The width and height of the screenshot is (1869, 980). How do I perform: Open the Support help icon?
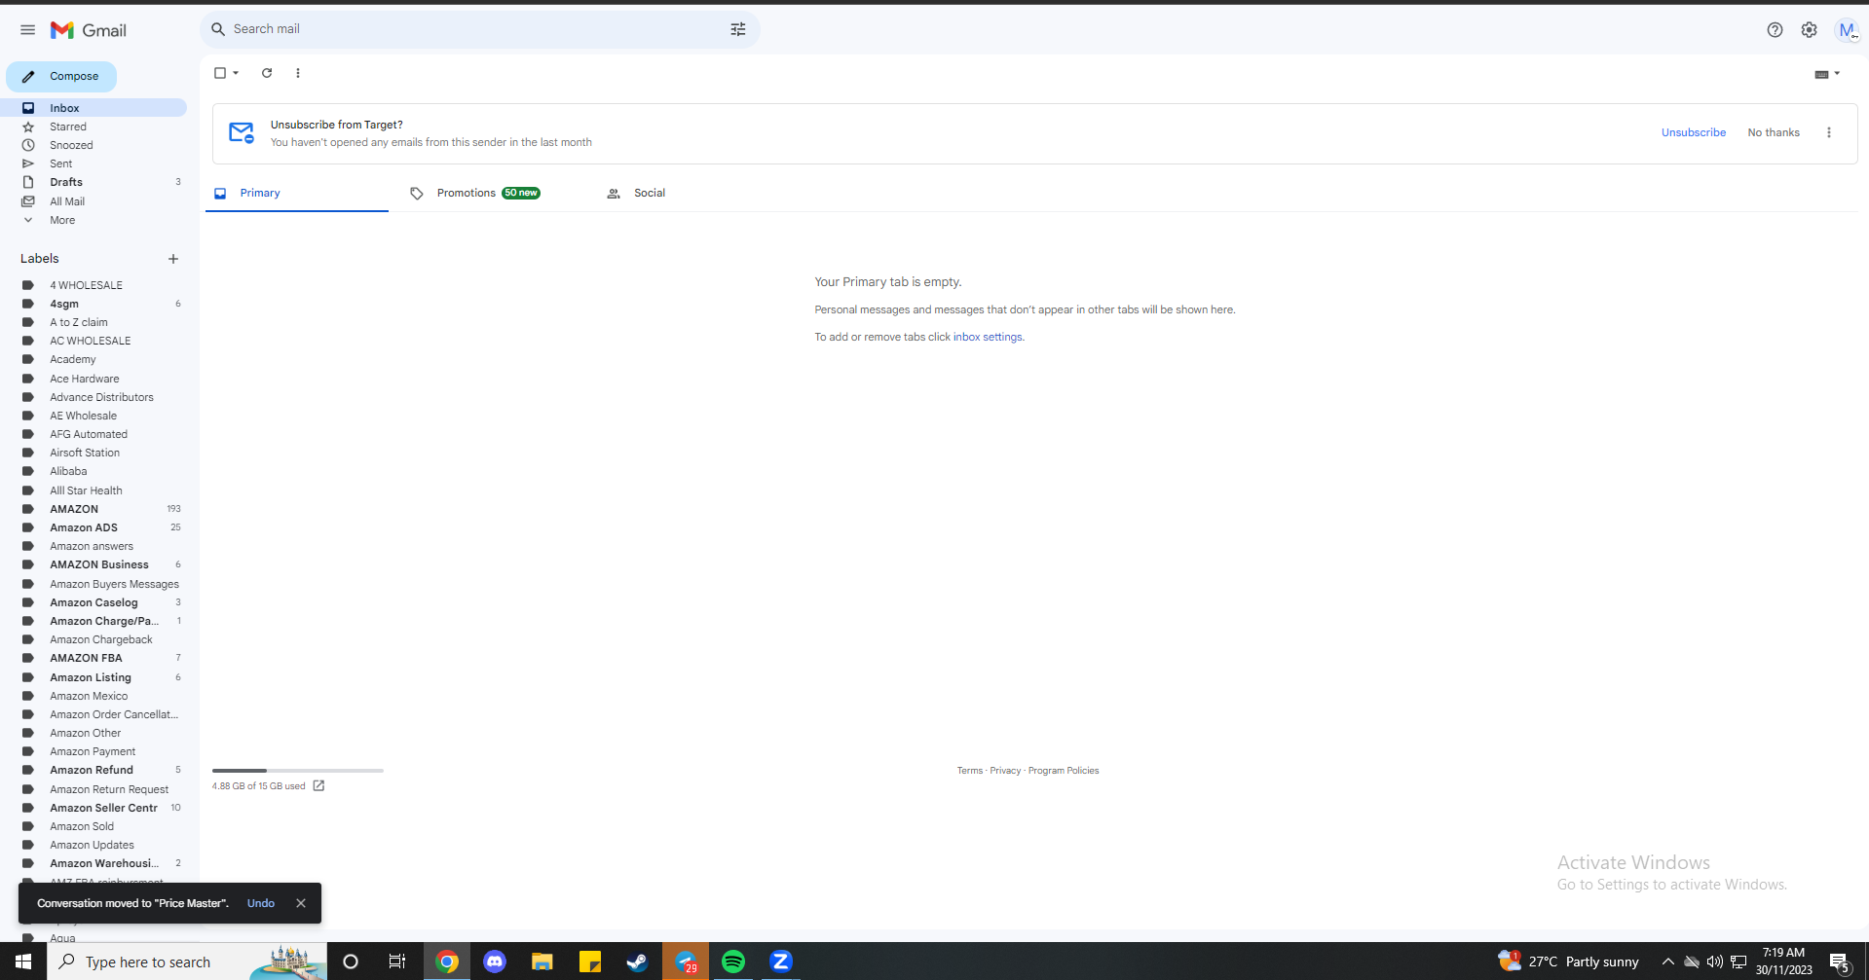(1775, 30)
